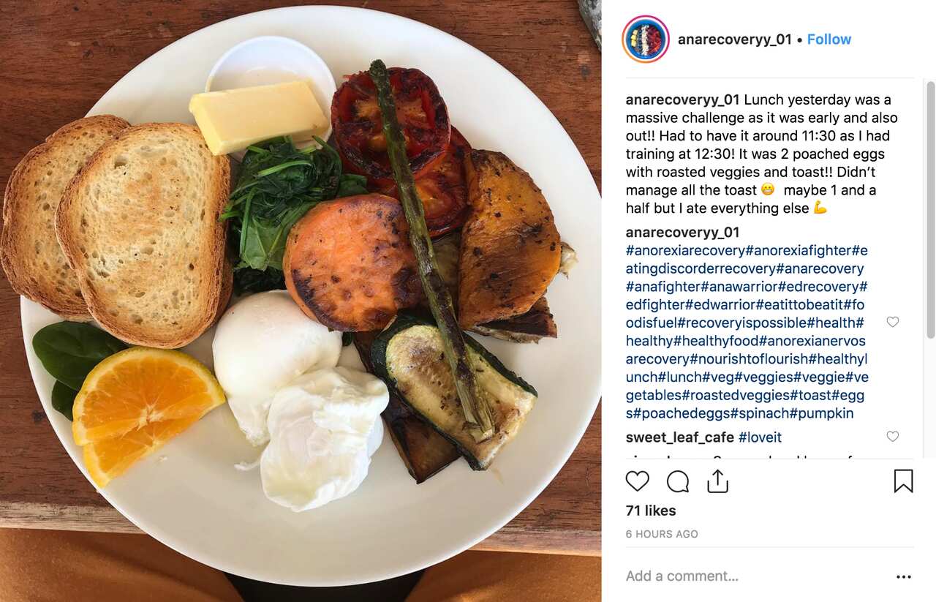Open anarecoveryy_01 username in the header
936x602 pixels.
(x=734, y=39)
